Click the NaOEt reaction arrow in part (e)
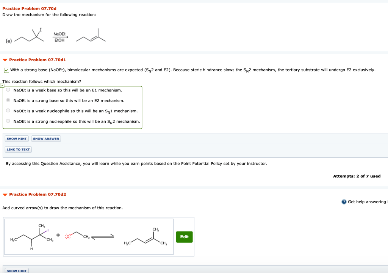 pyautogui.click(x=59, y=36)
